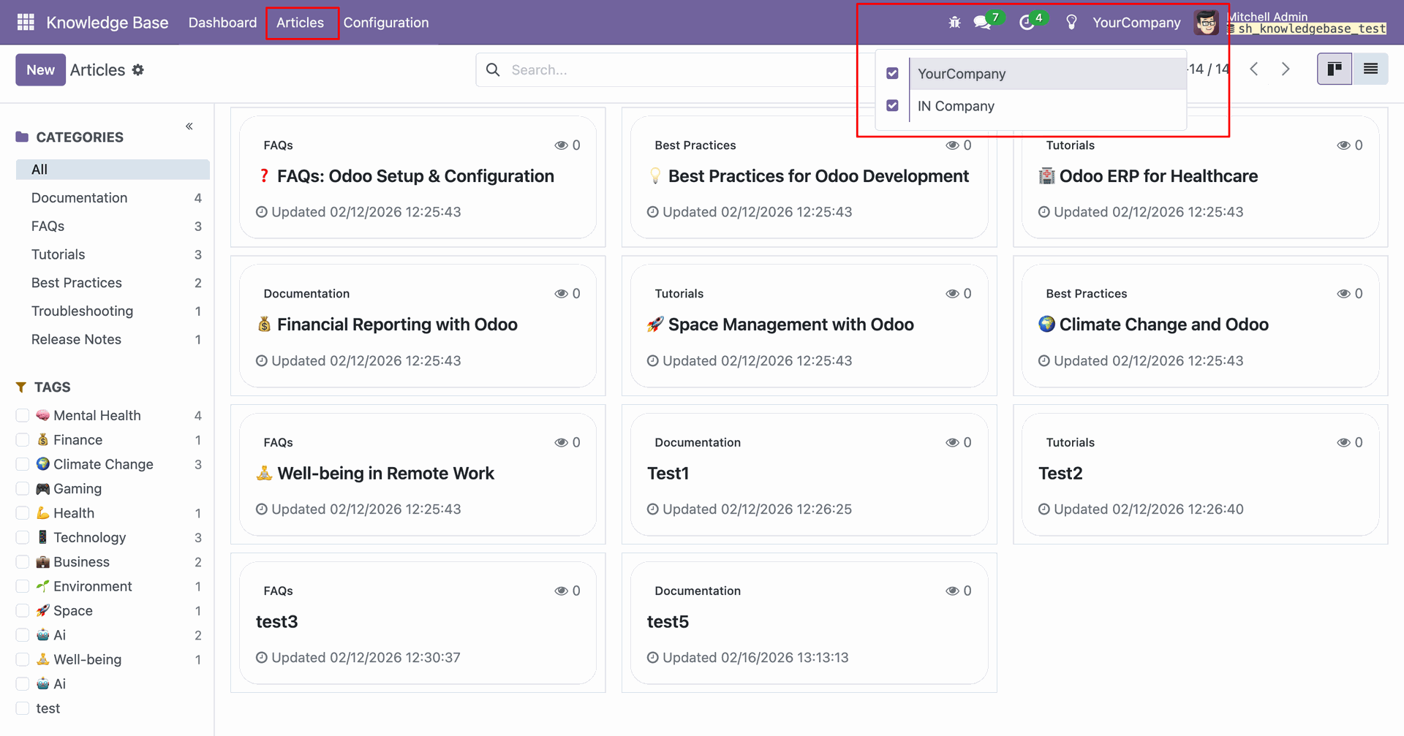The width and height of the screenshot is (1404, 736).
Task: Click the debug bug icon
Action: click(954, 23)
